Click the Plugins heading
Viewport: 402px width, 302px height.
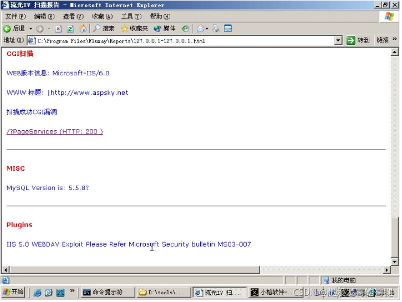click(x=19, y=225)
